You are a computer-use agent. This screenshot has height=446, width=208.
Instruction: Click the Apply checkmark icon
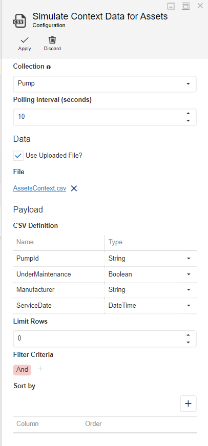[25, 40]
